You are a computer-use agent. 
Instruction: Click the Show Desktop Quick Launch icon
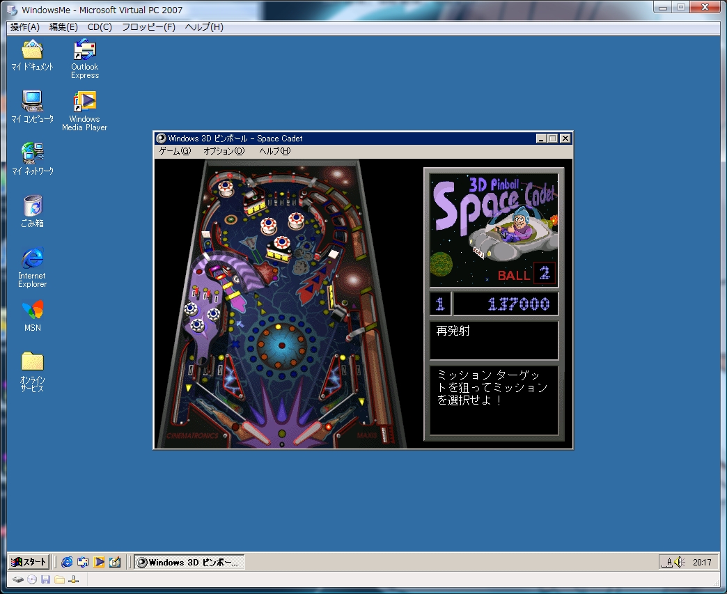point(114,562)
